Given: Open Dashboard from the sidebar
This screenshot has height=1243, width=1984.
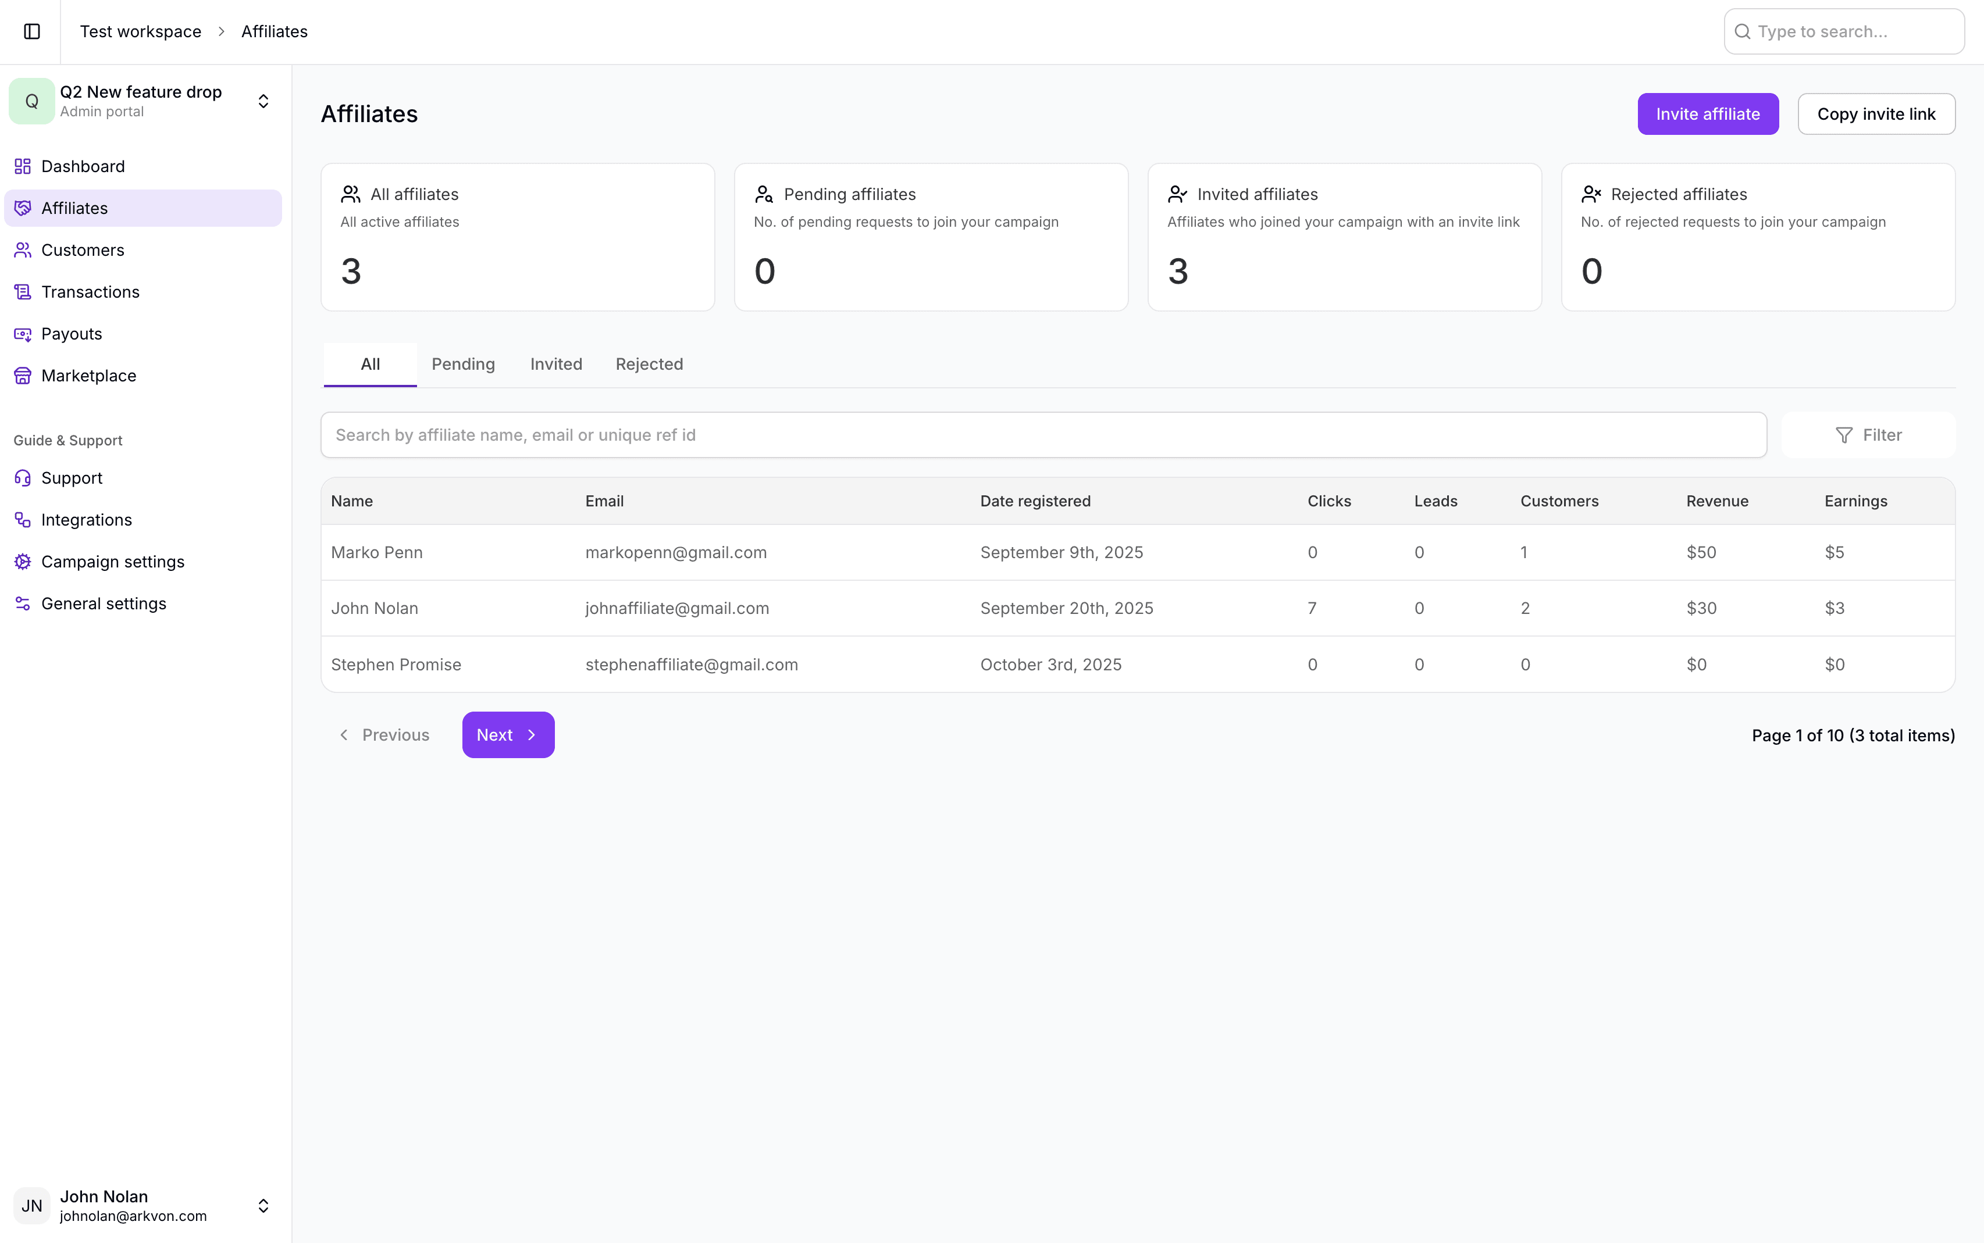Looking at the screenshot, I should click(x=82, y=166).
